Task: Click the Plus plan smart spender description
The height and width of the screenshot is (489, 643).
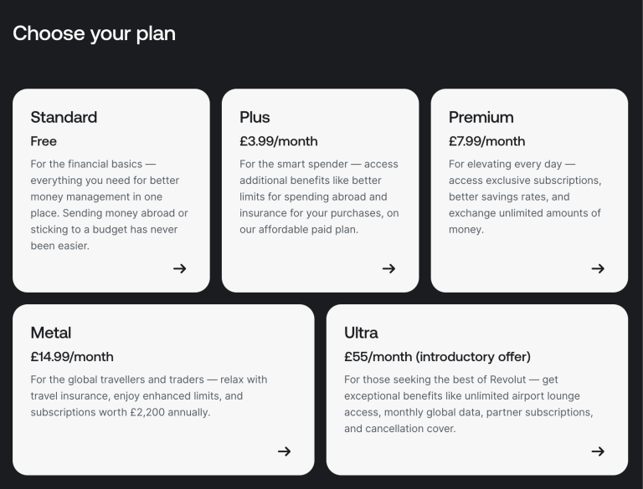Action: 319,196
